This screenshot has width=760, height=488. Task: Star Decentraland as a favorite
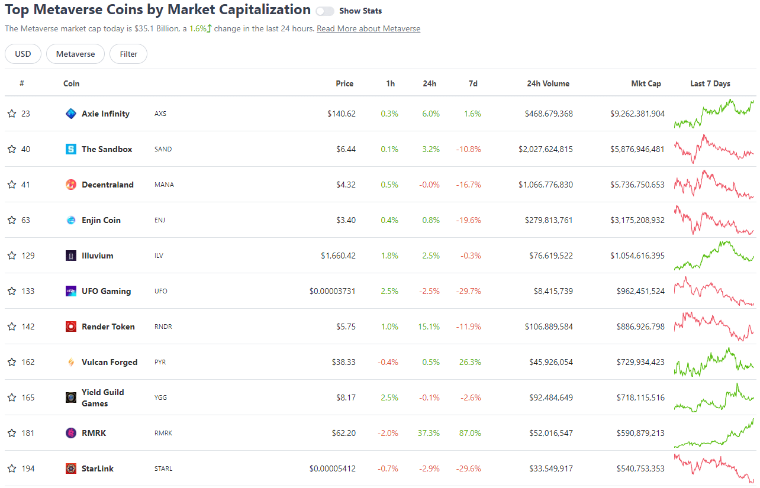[12, 185]
